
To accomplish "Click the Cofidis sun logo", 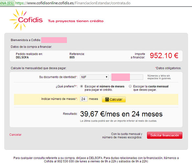I will point(26,20).
